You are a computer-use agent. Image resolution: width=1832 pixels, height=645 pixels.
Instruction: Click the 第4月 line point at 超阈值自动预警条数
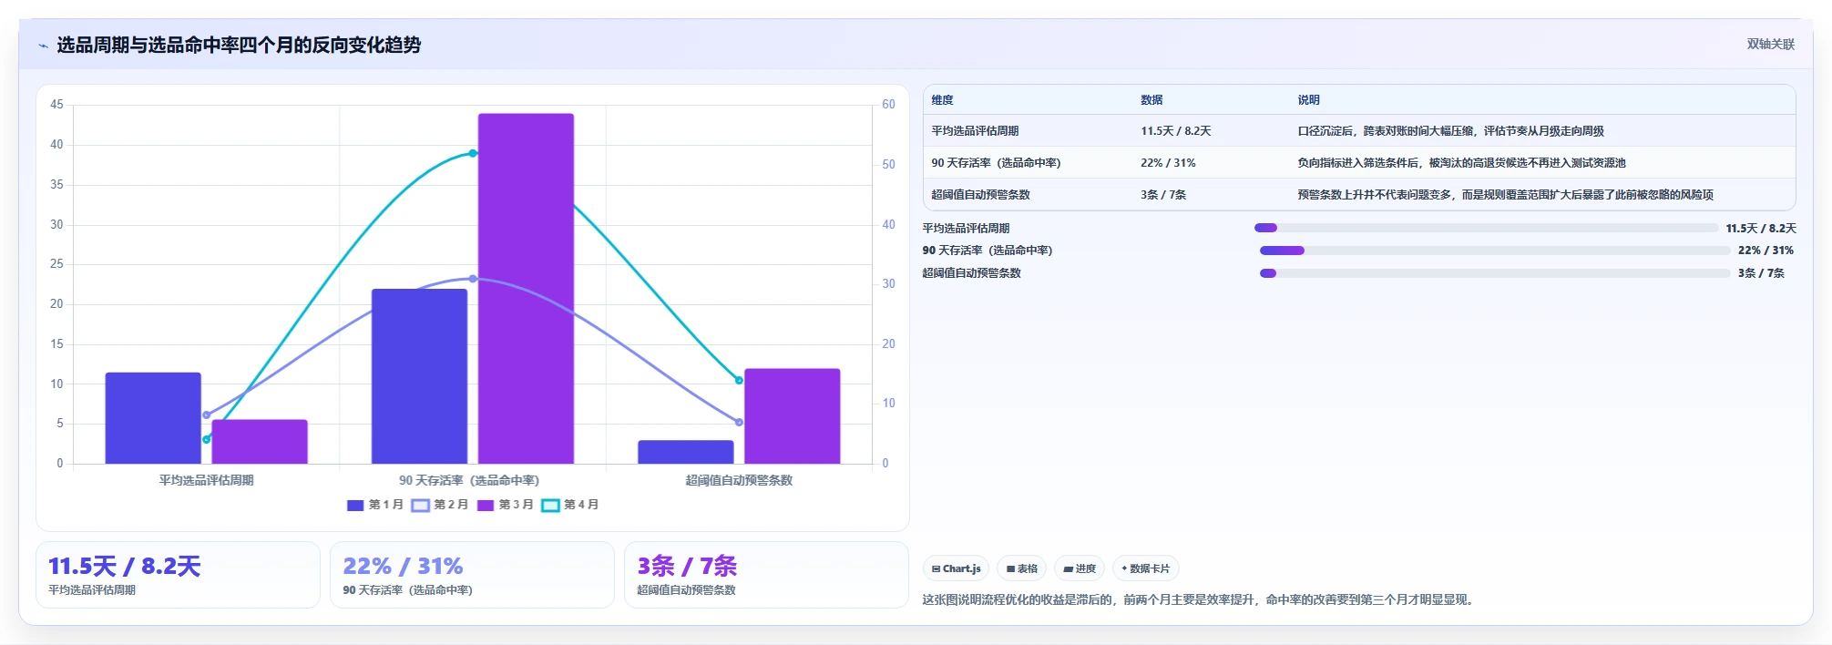pos(739,380)
